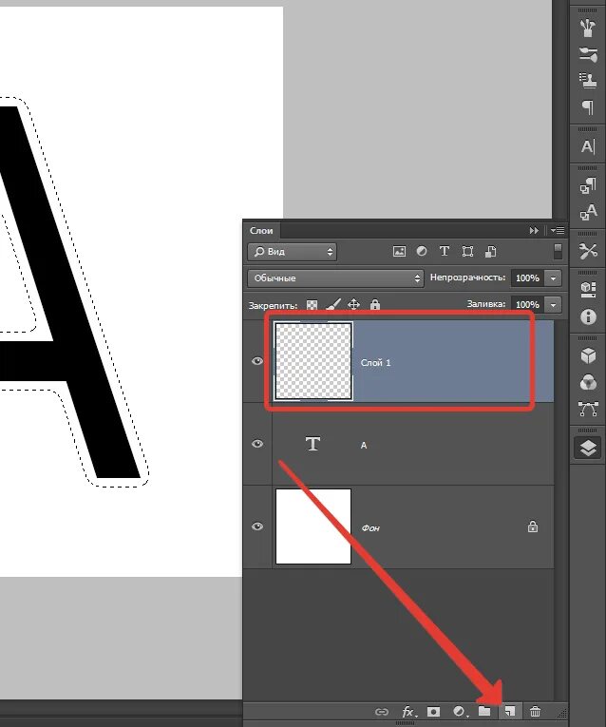Click the Фон layer name
This screenshot has height=727, width=606.
[370, 527]
